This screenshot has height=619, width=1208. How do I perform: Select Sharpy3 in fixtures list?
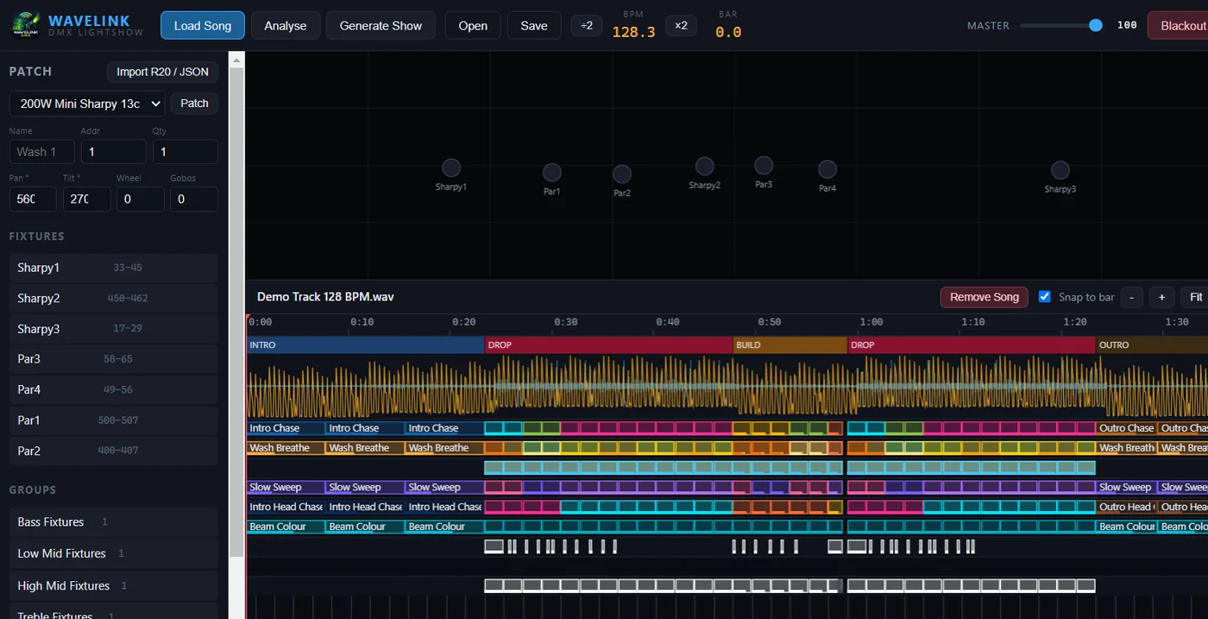tap(113, 329)
